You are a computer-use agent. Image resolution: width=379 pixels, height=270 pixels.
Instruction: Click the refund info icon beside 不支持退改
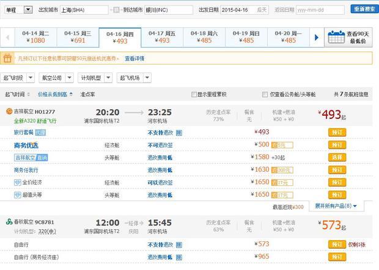click(178, 132)
